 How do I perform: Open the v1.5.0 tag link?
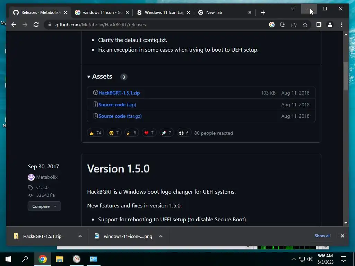[42, 187]
